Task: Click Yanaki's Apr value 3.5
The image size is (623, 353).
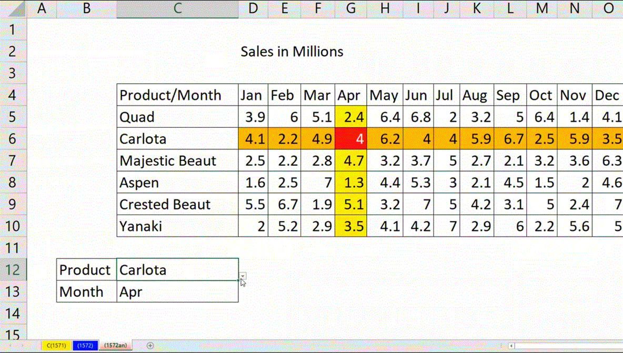Action: (351, 226)
